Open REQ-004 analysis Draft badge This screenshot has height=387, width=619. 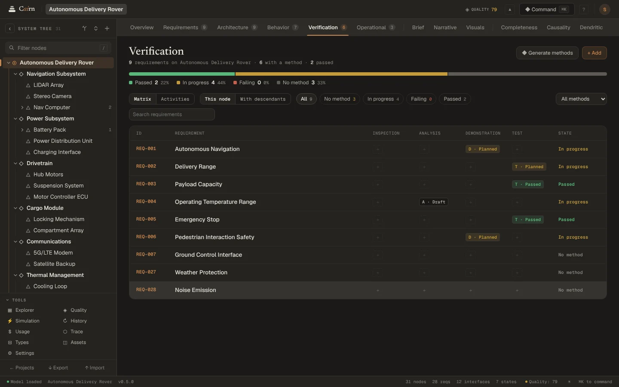pyautogui.click(x=434, y=202)
